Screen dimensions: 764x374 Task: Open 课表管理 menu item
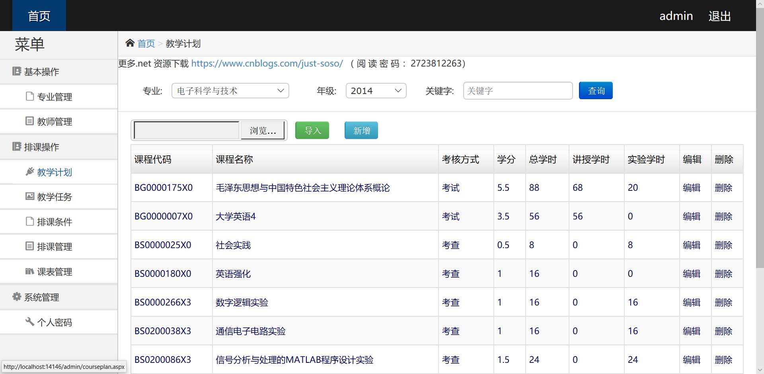click(x=59, y=272)
